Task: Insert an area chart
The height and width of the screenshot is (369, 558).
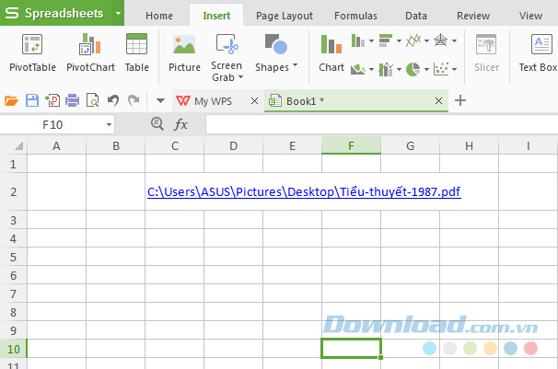Action: [x=358, y=69]
